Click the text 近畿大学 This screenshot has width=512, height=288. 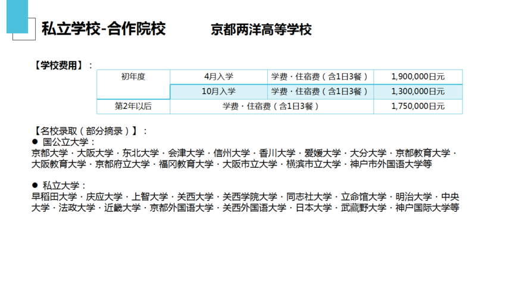tap(123, 208)
